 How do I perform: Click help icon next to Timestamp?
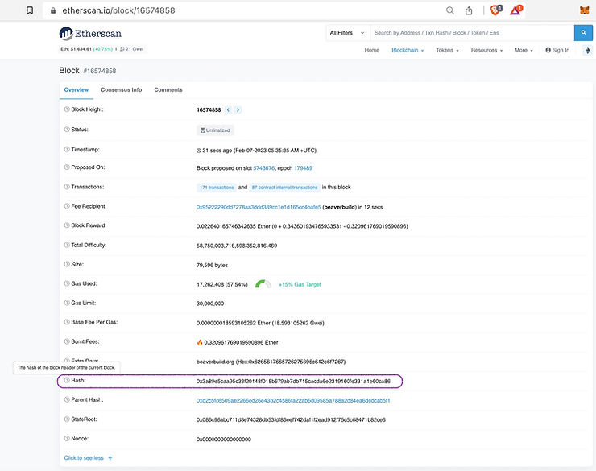tap(67, 149)
